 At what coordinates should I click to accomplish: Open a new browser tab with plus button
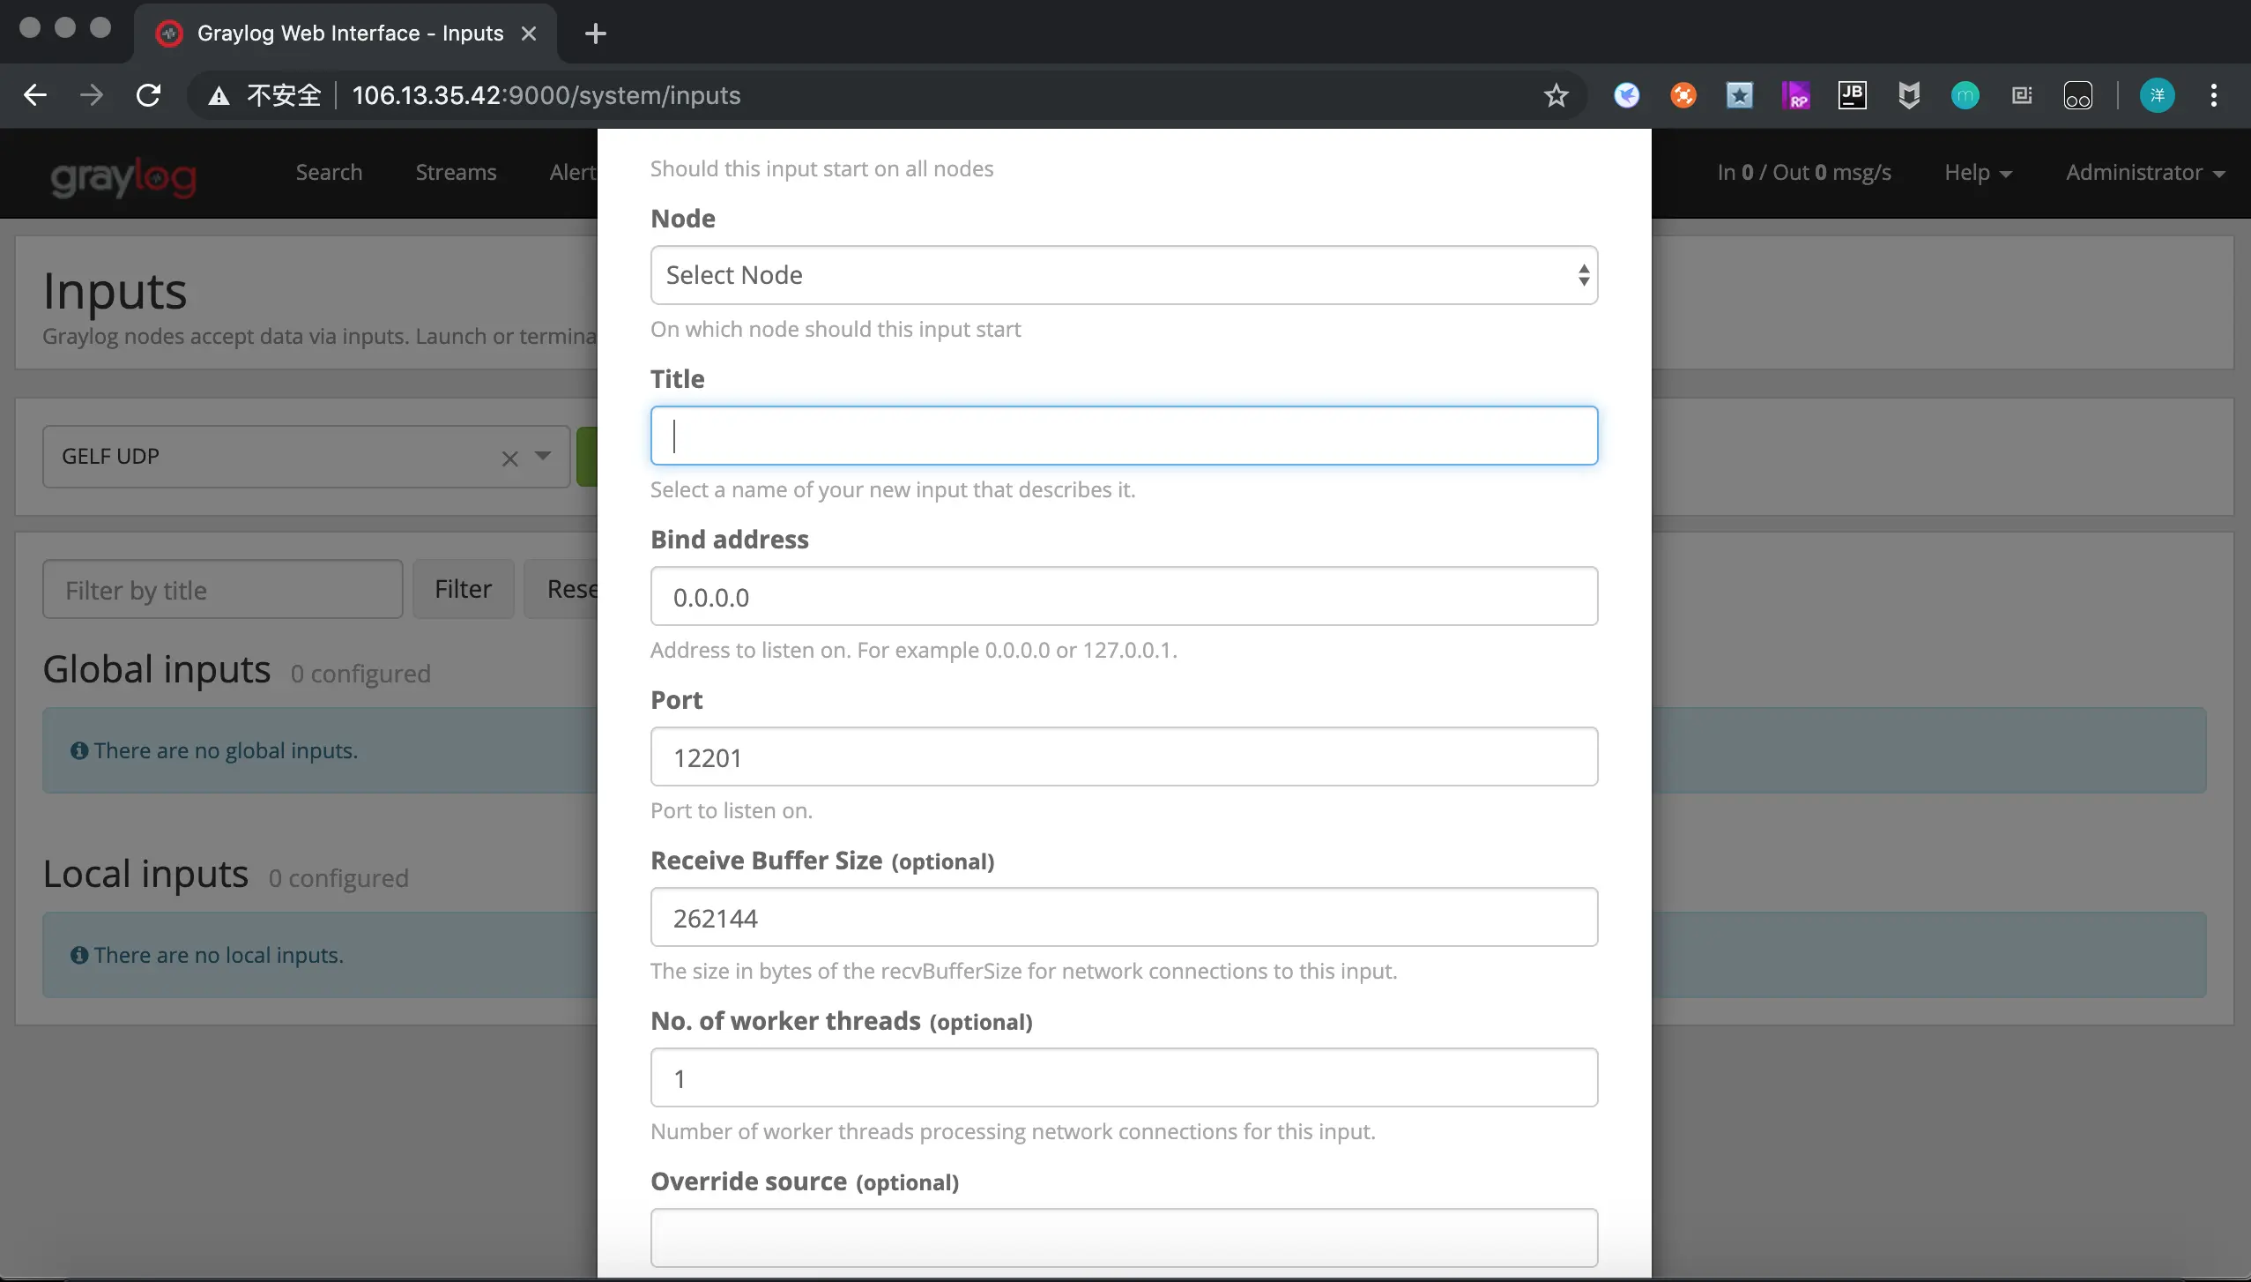tap(596, 34)
